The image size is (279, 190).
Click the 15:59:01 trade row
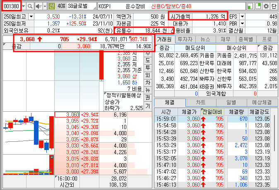click(212, 119)
